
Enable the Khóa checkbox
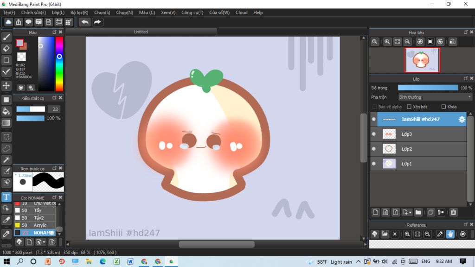(x=444, y=107)
